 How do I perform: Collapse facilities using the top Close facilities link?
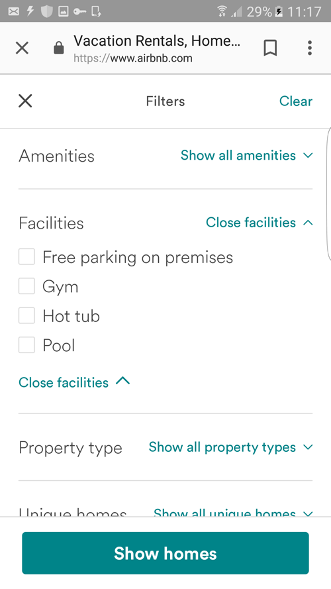click(260, 223)
